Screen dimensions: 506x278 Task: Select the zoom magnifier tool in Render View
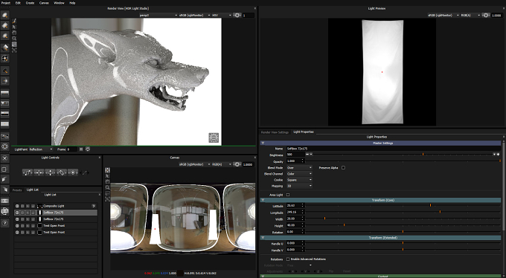[14, 39]
